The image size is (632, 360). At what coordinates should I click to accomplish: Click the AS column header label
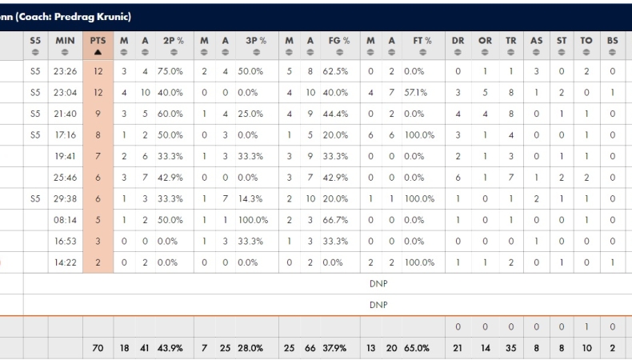536,39
